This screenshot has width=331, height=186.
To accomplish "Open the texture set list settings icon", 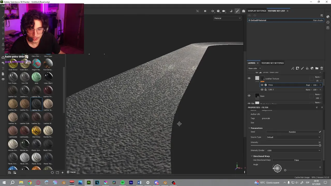I will 322,16.
